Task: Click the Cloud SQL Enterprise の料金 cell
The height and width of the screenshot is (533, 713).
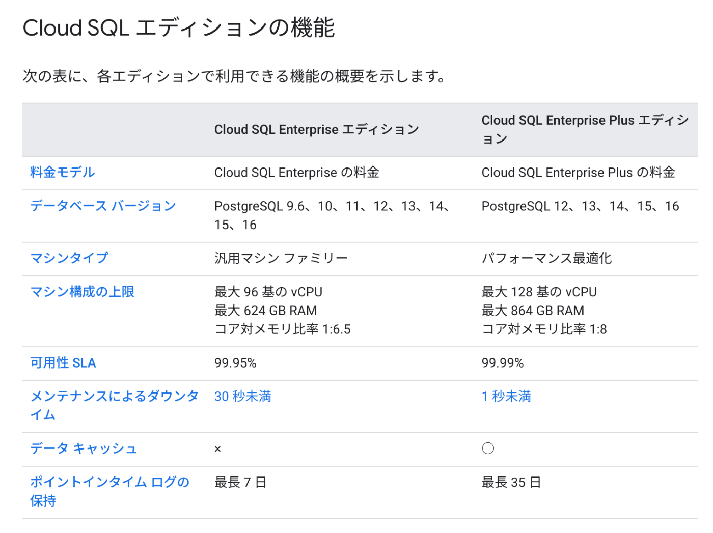Action: point(297,172)
